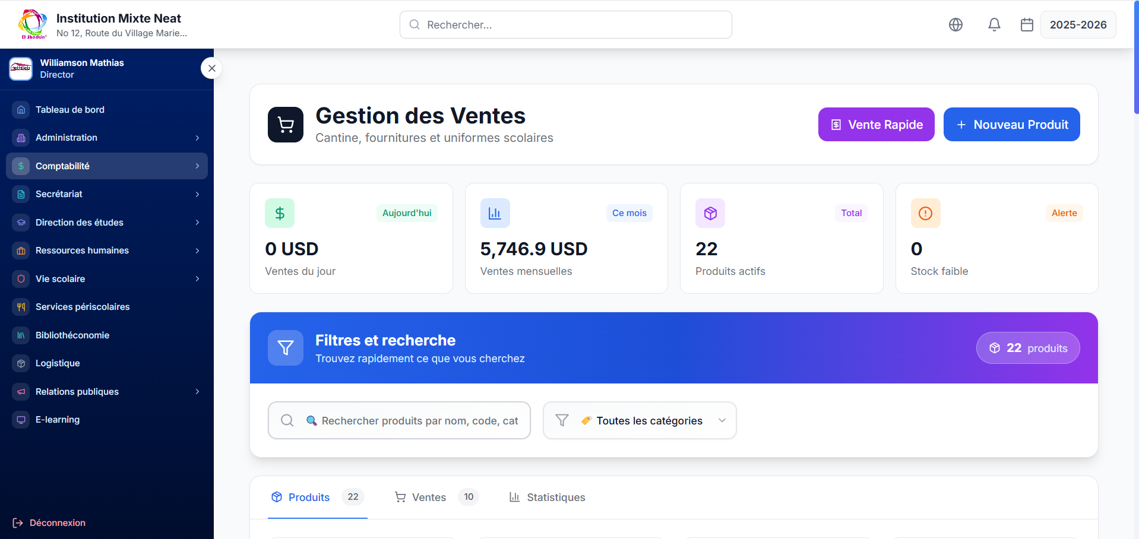Expand the Administration sidebar entry
The height and width of the screenshot is (539, 1139).
(107, 138)
